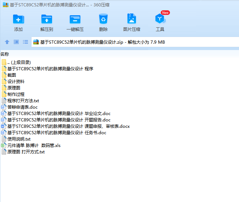239x202 pixels.
Task: Click the 解压到 (Extract to) icon
Action: (47, 19)
